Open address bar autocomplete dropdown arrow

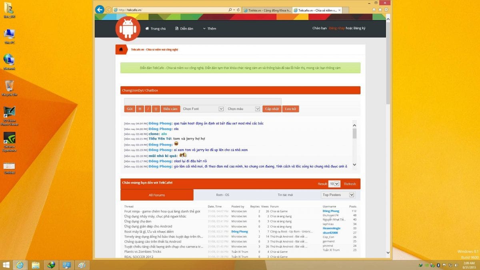(234, 10)
